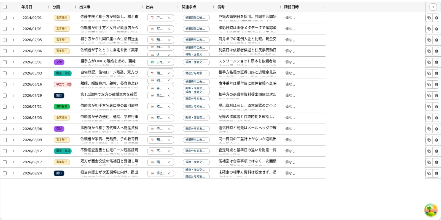Click the 期日 badge in the 2026/07/29 row
Screen dimensions: 441x220
click(59, 95)
